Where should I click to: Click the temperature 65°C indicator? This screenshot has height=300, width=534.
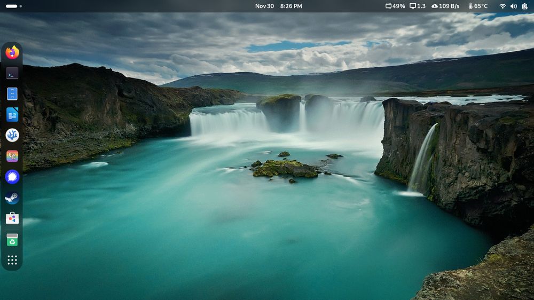(478, 6)
